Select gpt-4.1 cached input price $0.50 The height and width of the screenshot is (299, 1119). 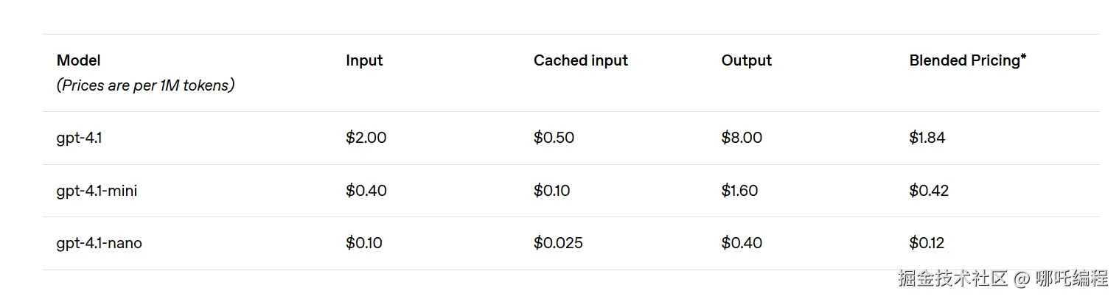(554, 138)
